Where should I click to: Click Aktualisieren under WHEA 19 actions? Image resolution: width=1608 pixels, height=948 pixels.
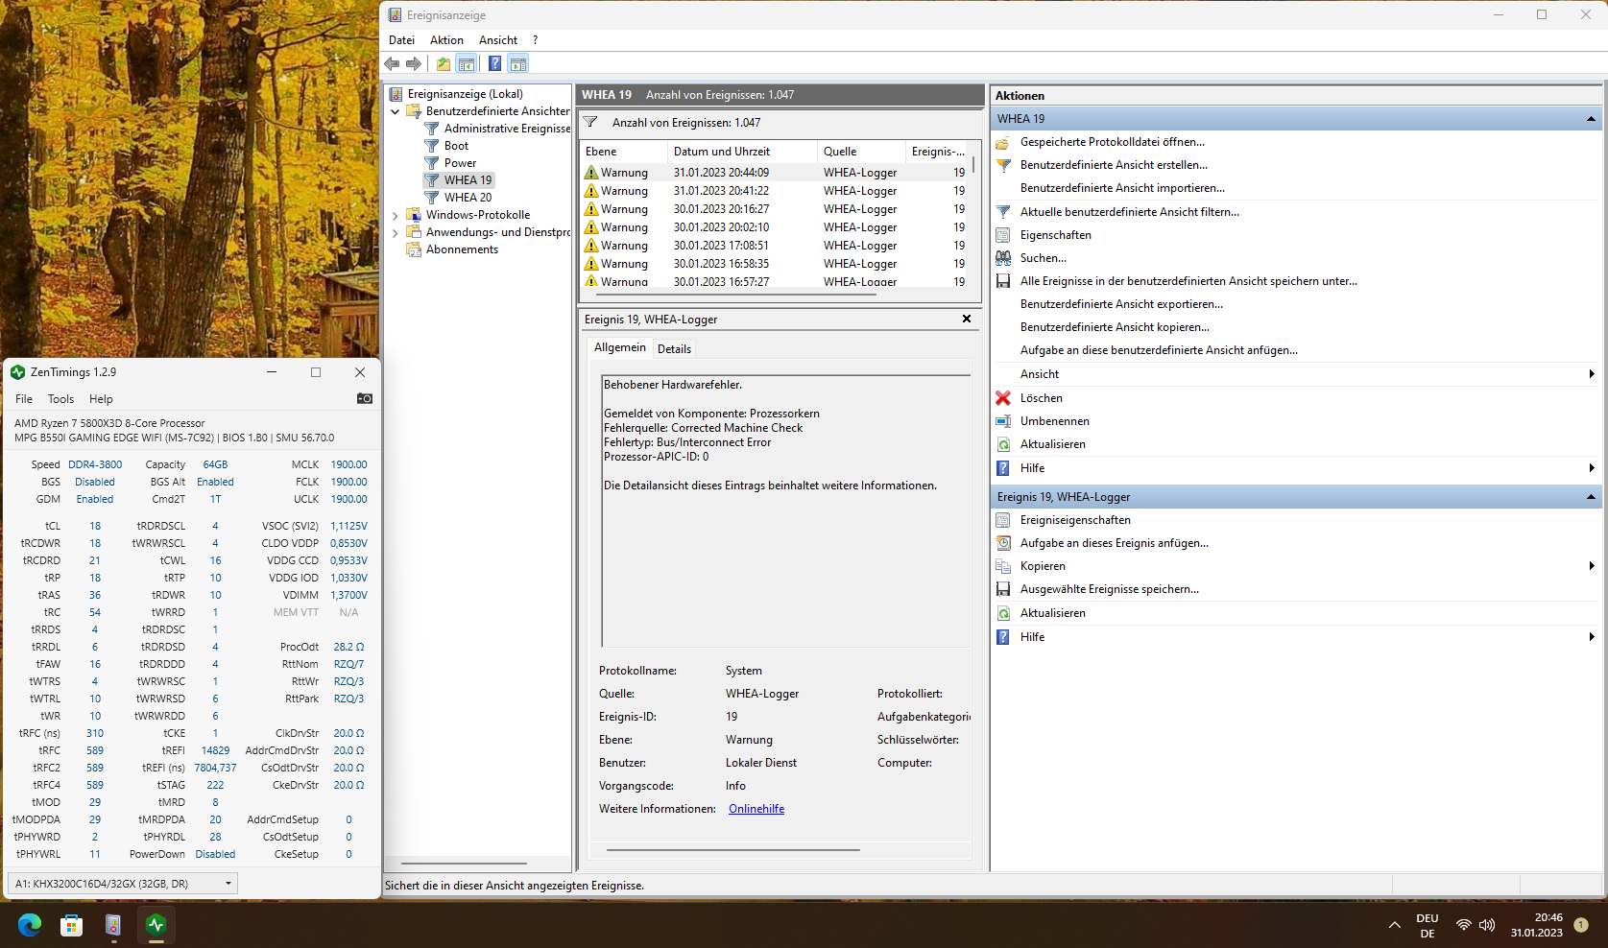pyautogui.click(x=1052, y=444)
